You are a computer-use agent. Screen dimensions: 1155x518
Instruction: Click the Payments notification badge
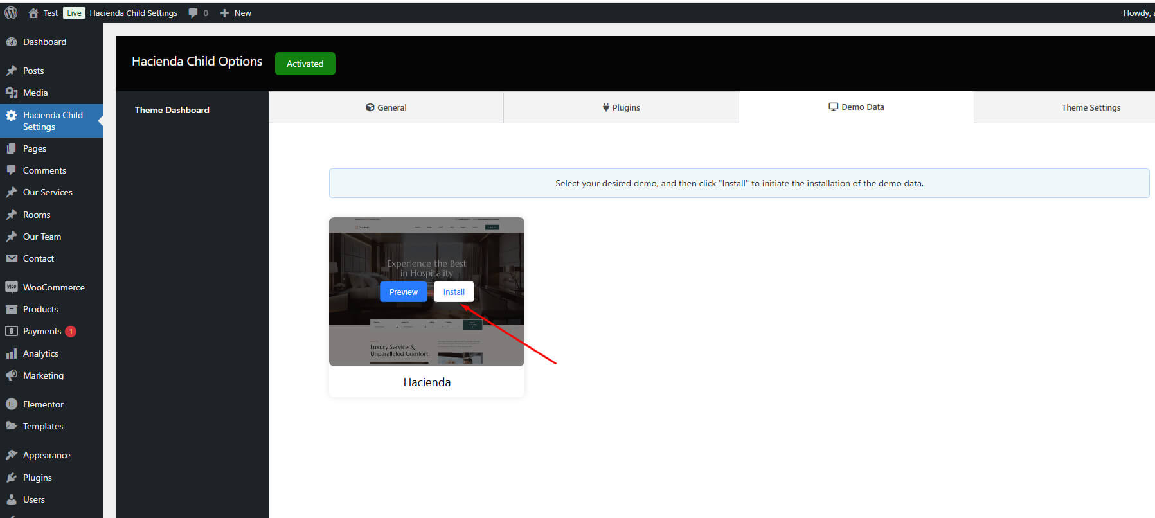click(71, 332)
